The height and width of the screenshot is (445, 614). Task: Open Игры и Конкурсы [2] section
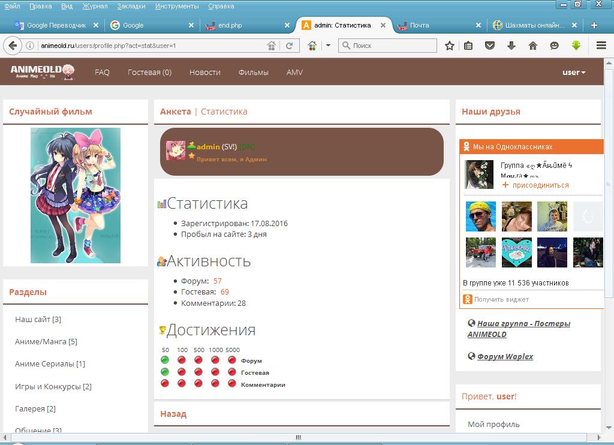pyautogui.click(x=53, y=387)
